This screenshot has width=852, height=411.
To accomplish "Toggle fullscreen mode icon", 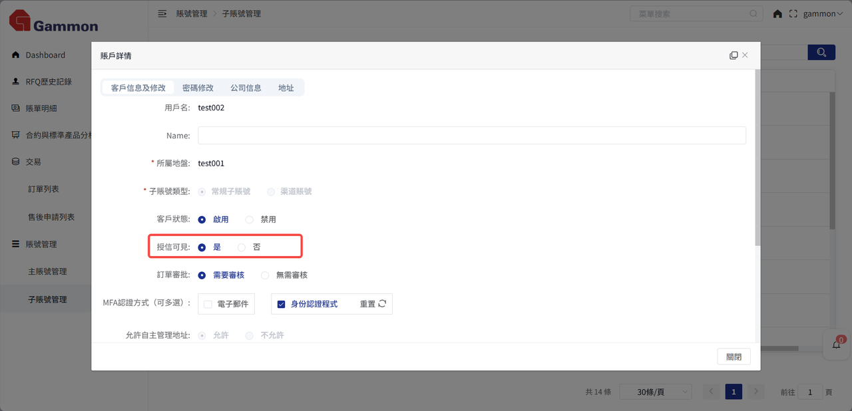I will coord(793,14).
